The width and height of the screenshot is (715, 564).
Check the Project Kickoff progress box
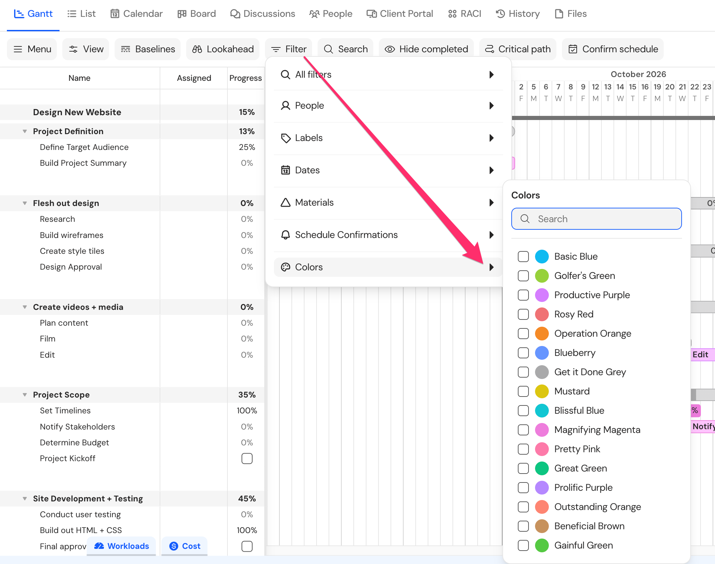point(247,458)
